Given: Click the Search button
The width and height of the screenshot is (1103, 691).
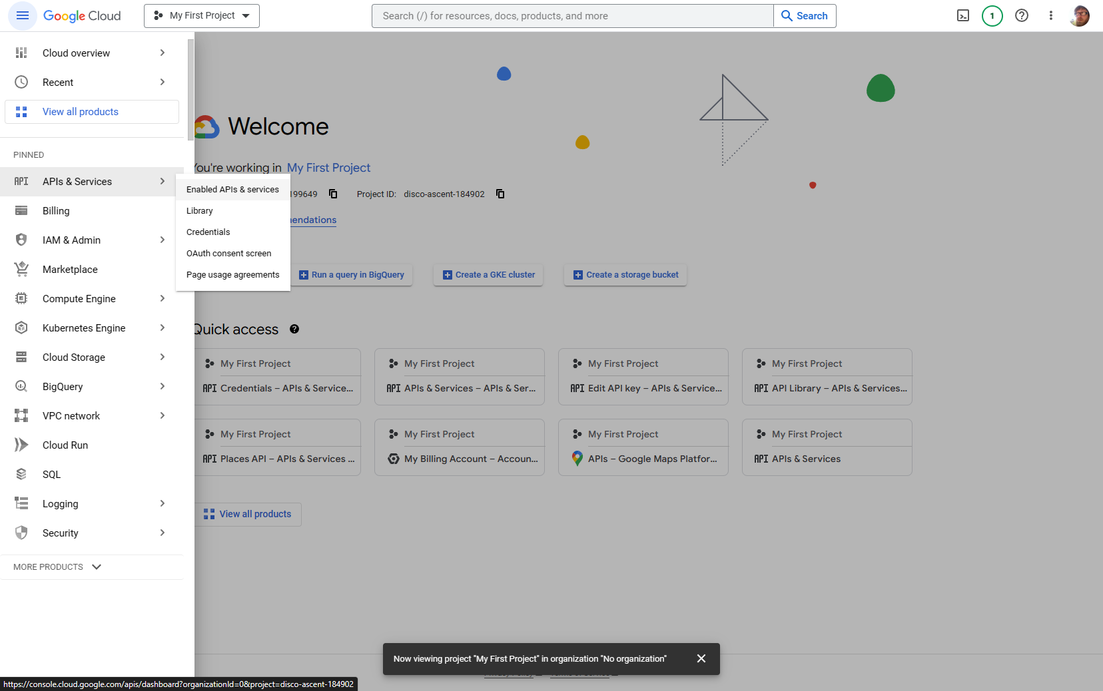Looking at the screenshot, I should pos(805,16).
